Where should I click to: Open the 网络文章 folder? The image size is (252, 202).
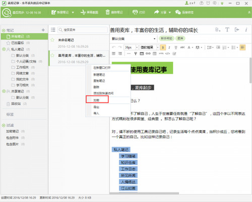[23, 73]
